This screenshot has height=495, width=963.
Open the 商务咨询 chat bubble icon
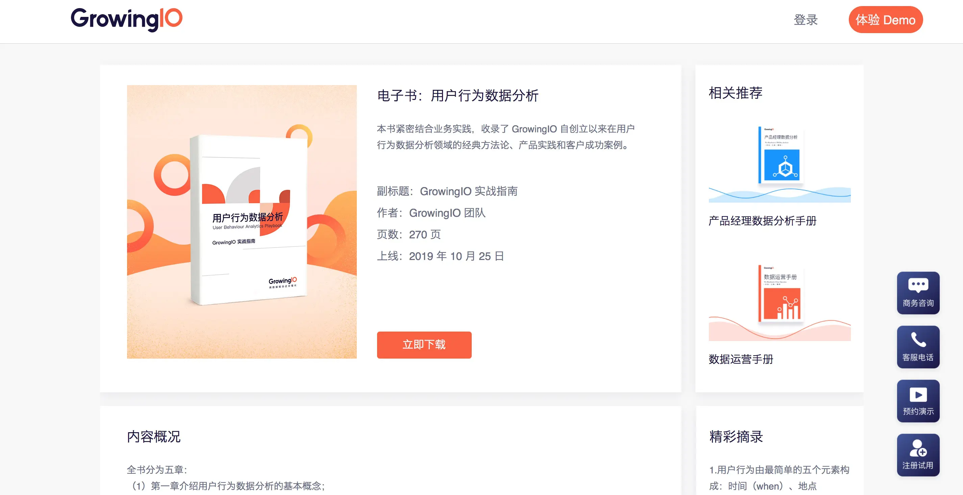(x=918, y=293)
